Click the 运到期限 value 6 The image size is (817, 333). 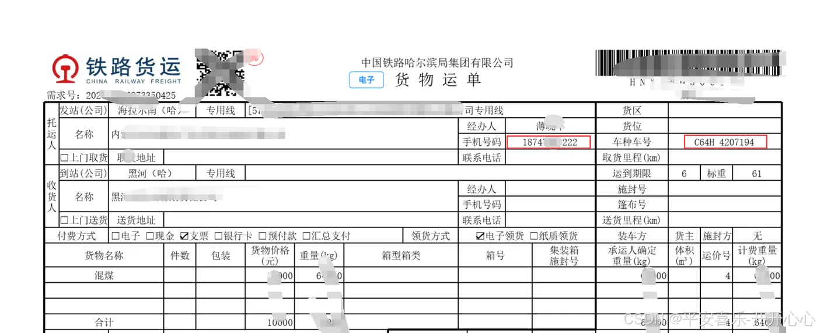coord(685,174)
